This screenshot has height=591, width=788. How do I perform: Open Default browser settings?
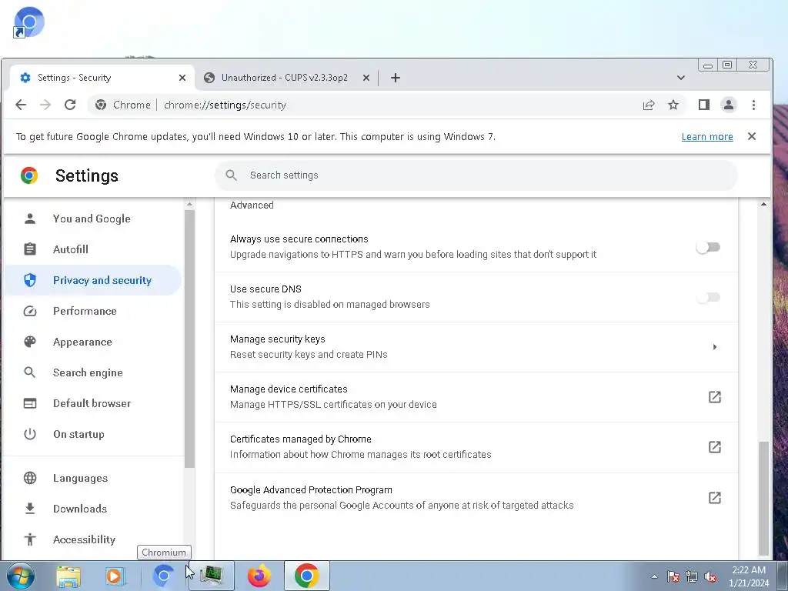pyautogui.click(x=92, y=403)
